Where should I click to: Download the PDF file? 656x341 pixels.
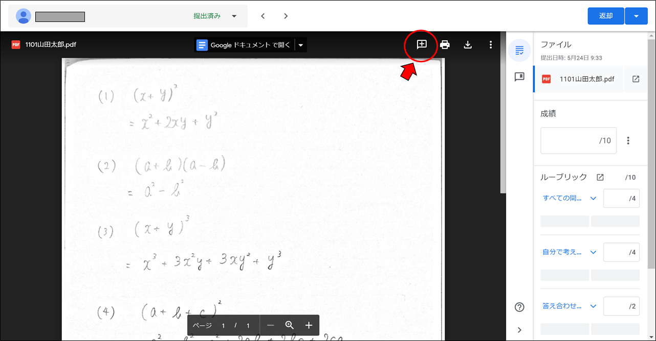point(468,44)
